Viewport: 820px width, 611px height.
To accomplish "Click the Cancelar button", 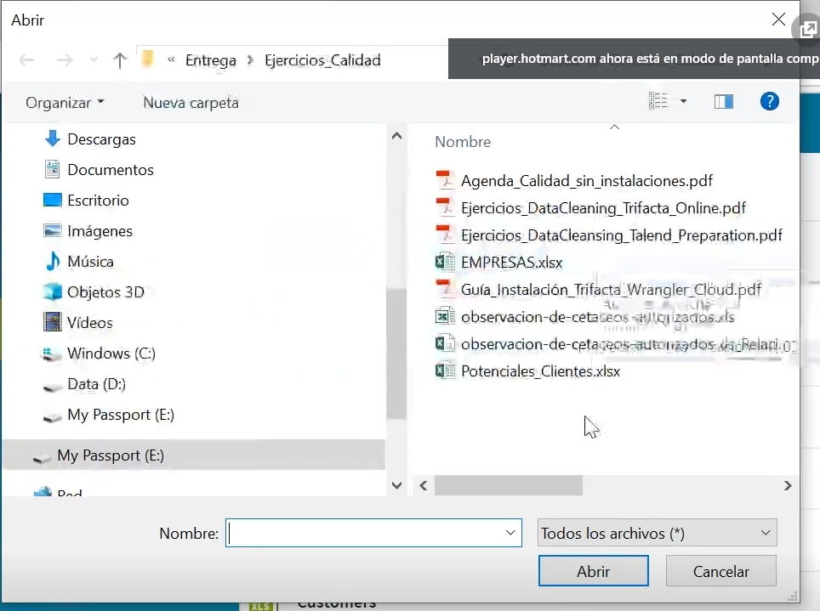I will tap(721, 571).
